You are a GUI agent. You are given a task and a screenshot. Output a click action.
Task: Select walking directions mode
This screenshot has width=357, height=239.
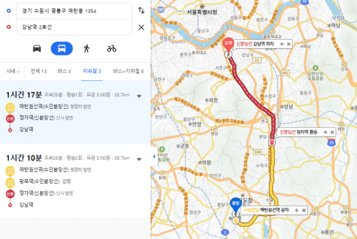(x=86, y=48)
